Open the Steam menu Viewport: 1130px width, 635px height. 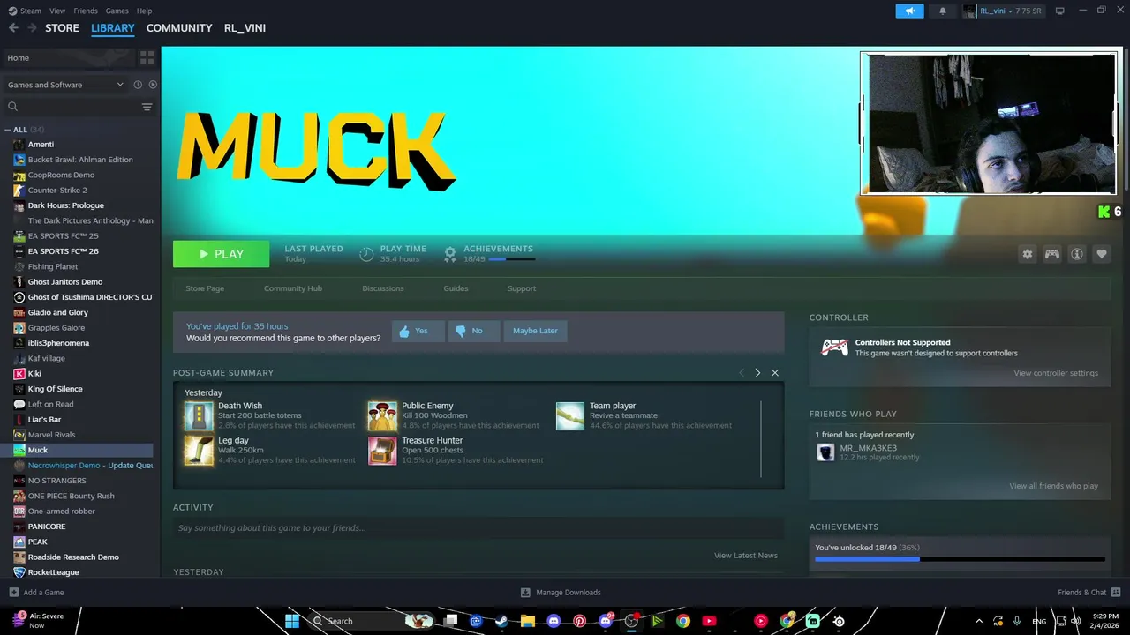click(26, 11)
